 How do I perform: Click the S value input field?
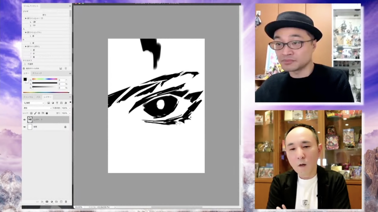[x=61, y=84]
